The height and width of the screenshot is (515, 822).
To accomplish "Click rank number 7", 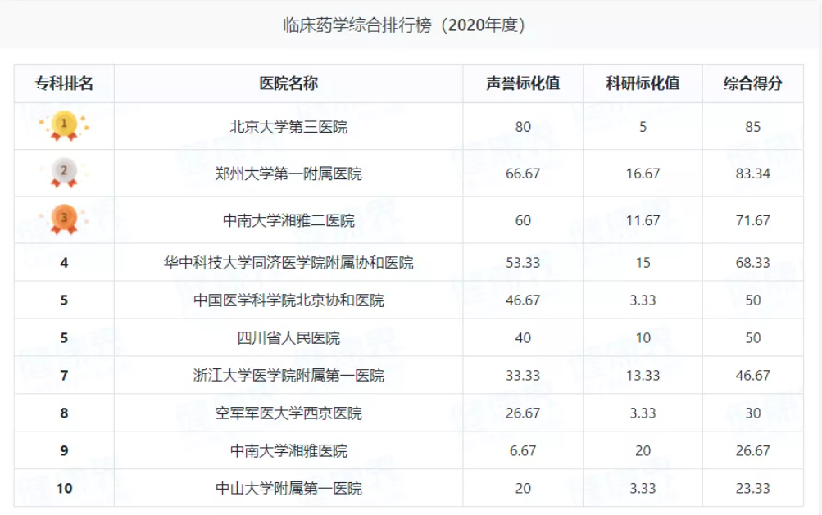I will tap(64, 376).
